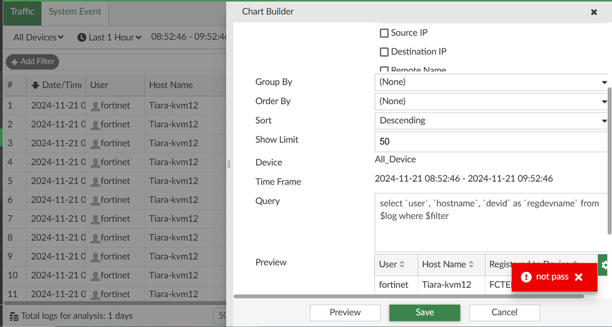Open the Sort dropdown set to Descending
Viewport: 612px width, 327px height.
tap(491, 121)
